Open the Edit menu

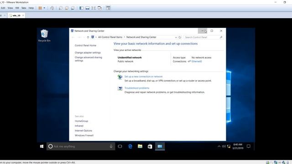pyautogui.click(x=3, y=8)
